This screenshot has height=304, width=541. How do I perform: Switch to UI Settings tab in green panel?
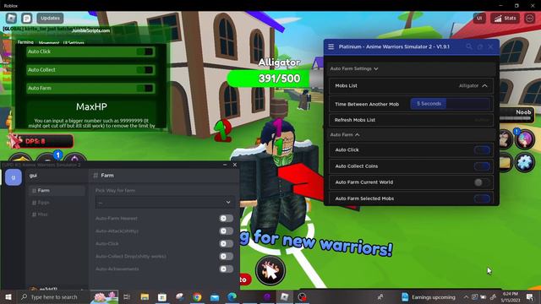coord(74,43)
